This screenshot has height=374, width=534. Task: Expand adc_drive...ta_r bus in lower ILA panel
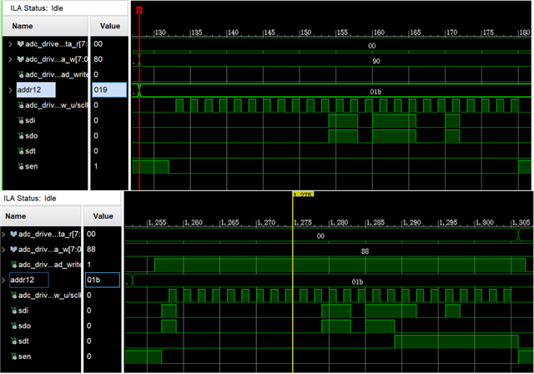(x=3, y=235)
